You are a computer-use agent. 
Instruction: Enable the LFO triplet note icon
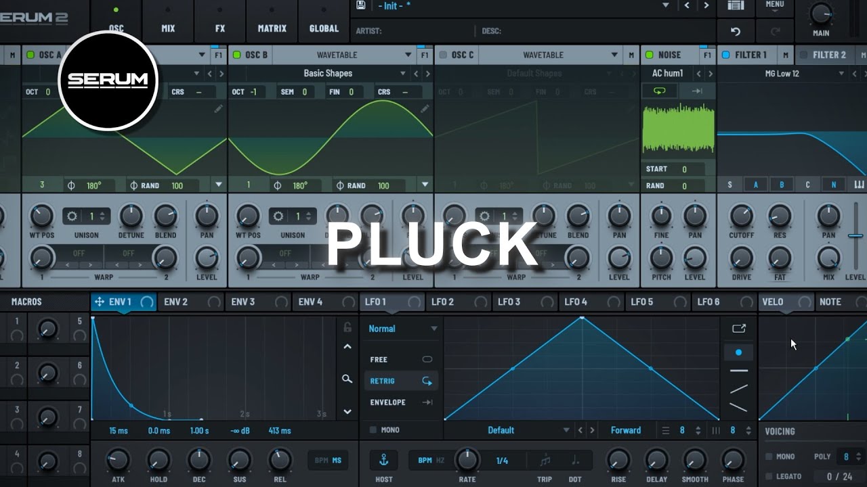(x=545, y=461)
